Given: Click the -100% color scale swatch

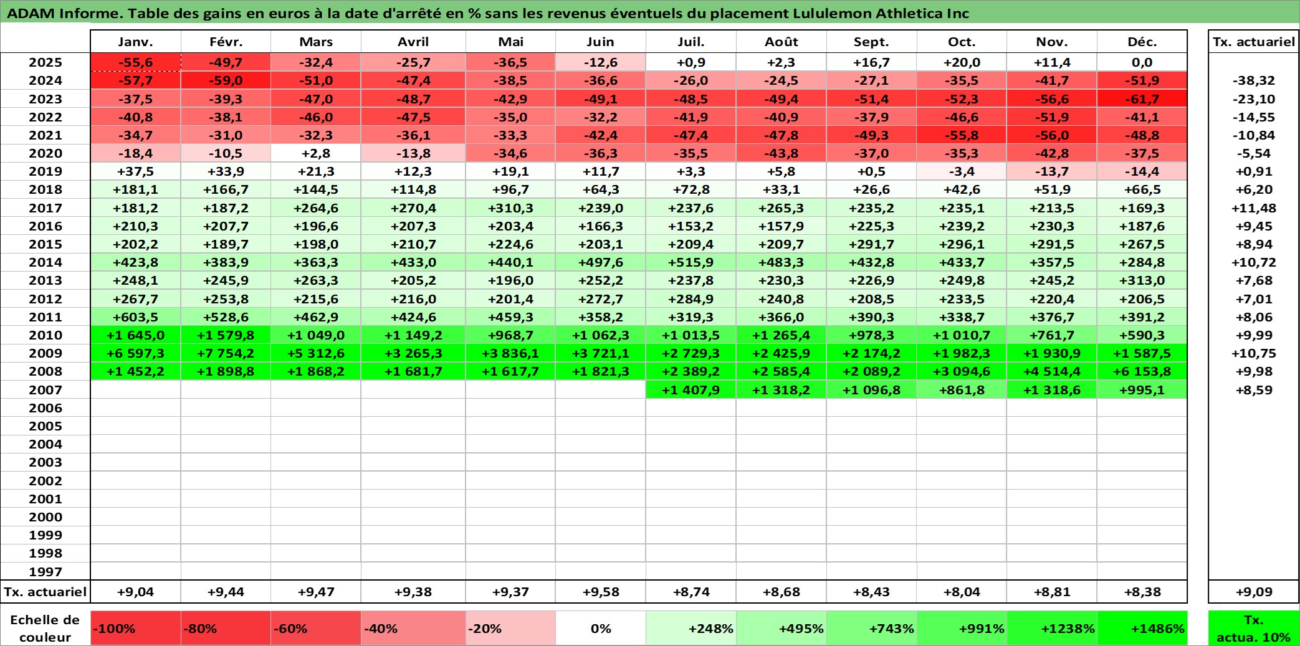Looking at the screenshot, I should (x=135, y=628).
